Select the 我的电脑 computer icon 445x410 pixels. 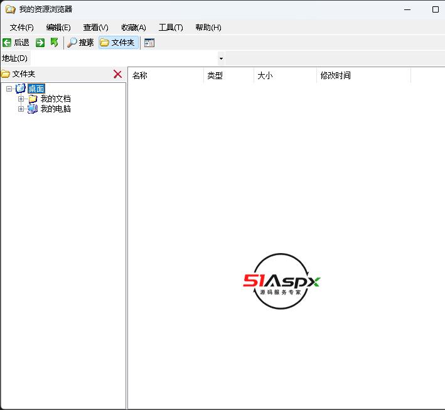click(x=33, y=109)
